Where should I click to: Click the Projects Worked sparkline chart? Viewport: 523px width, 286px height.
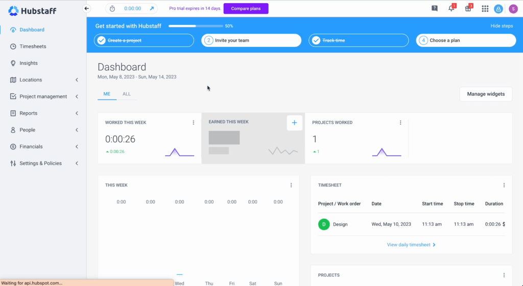pos(387,152)
